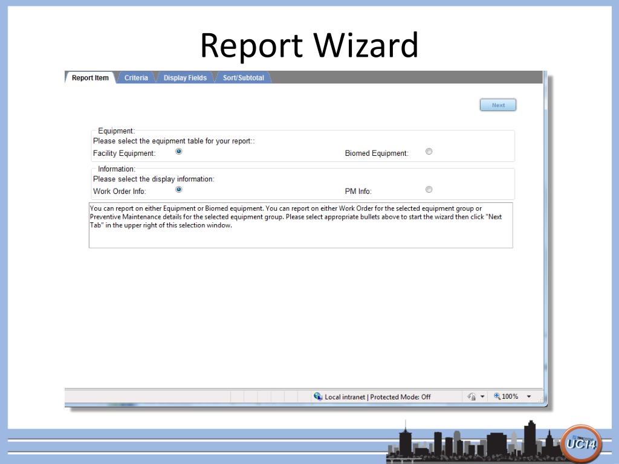Click the PM Info label
Image resolution: width=619 pixels, height=464 pixels.
click(358, 192)
